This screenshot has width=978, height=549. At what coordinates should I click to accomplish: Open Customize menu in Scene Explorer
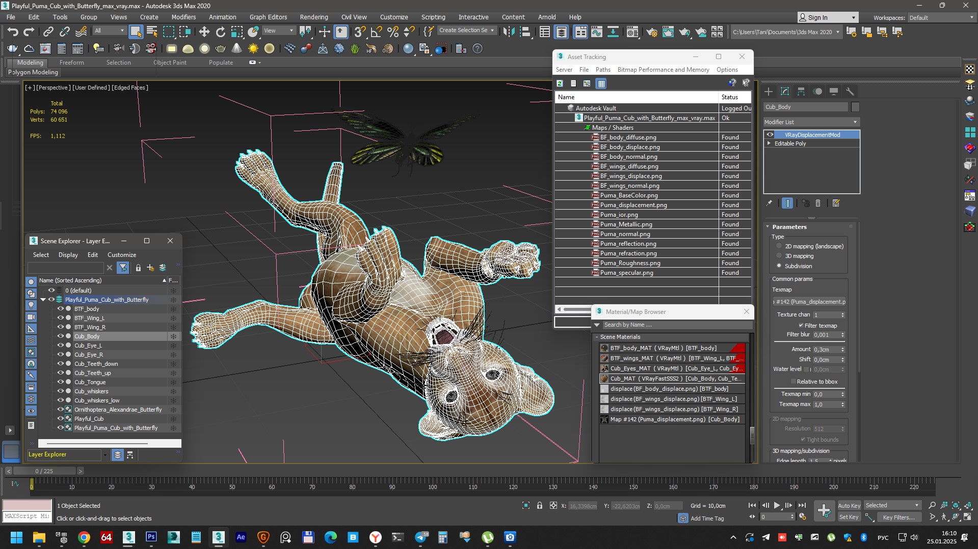pyautogui.click(x=122, y=255)
